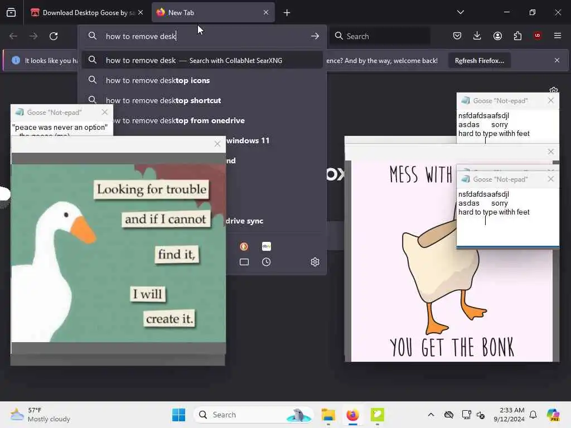Close left Goose 'Not-epad' window
Viewport: 571px width, 428px height.
(105, 113)
